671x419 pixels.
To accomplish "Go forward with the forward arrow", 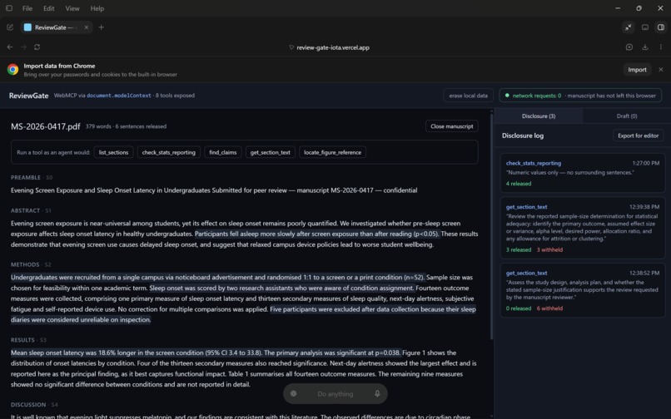I will coord(23,47).
